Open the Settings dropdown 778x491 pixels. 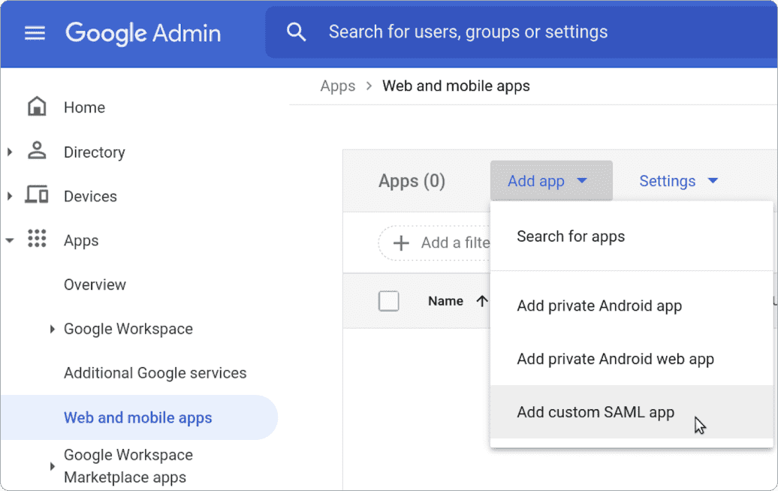click(x=678, y=180)
